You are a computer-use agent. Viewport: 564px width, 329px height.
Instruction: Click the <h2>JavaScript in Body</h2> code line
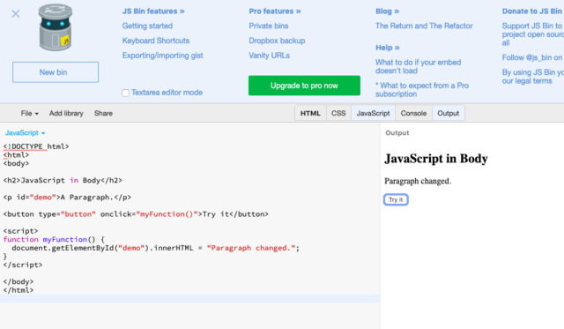[63, 180]
